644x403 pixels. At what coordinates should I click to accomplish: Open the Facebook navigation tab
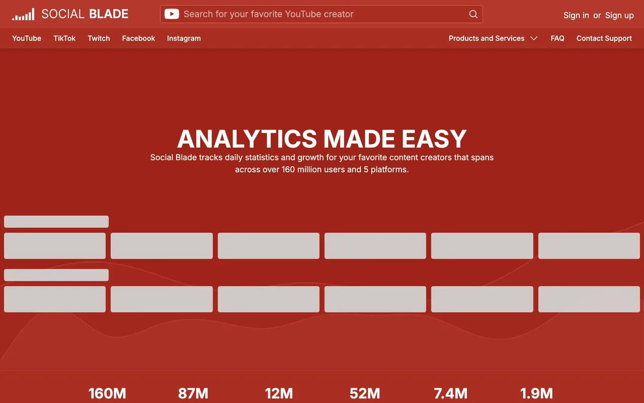click(x=138, y=38)
